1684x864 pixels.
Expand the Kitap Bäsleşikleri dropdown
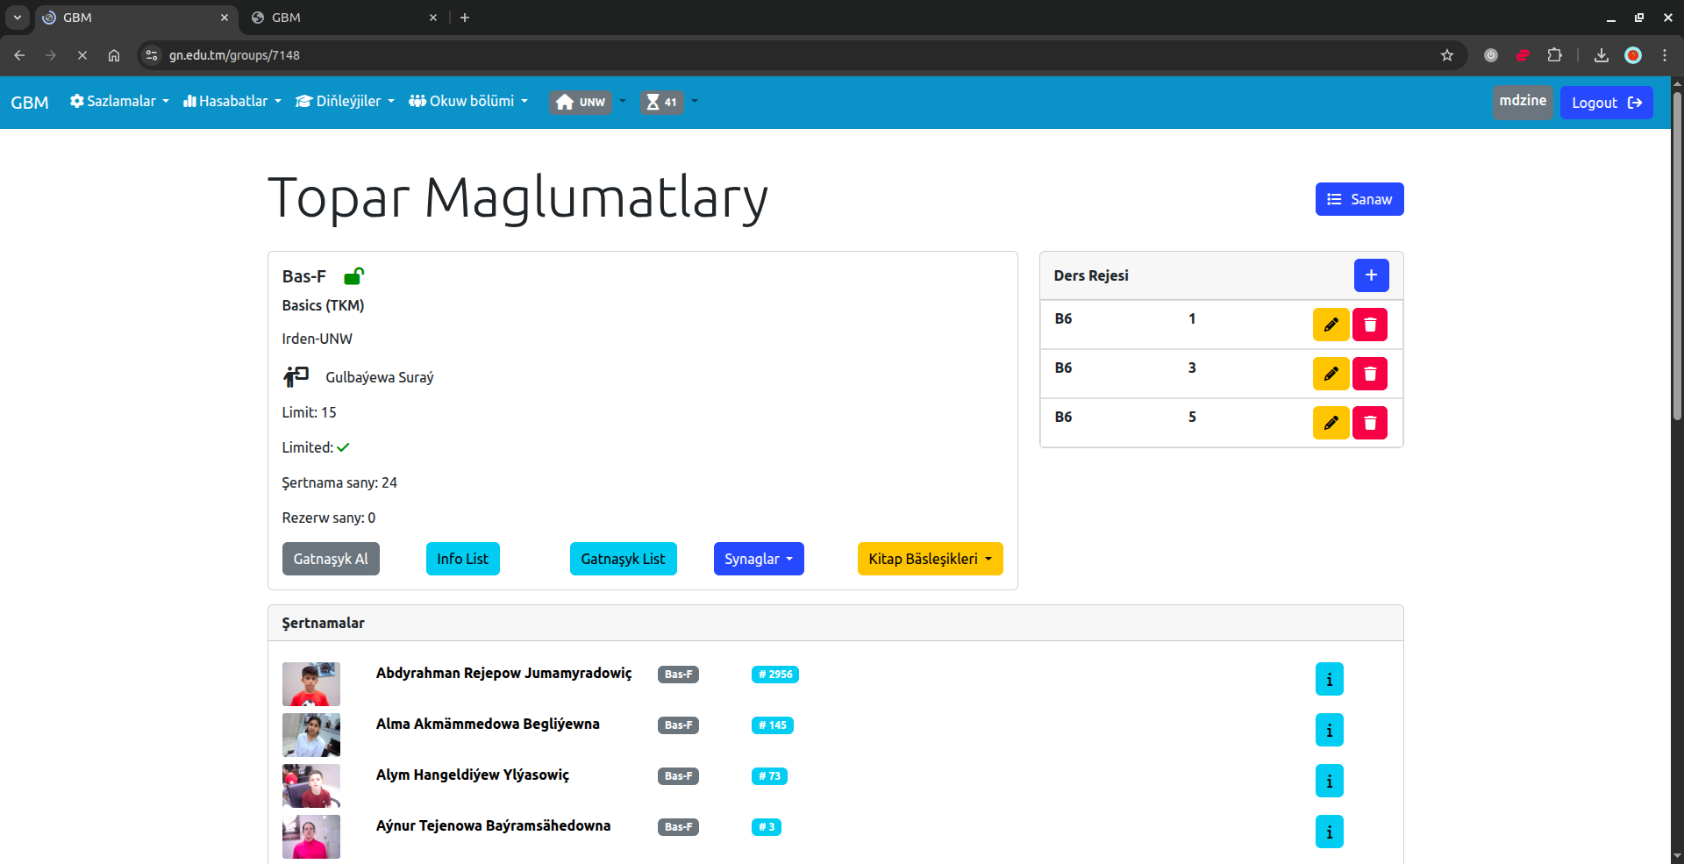pos(930,559)
